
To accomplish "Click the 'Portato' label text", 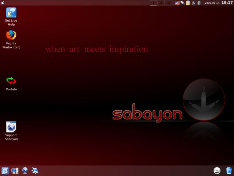I will click(x=11, y=89).
